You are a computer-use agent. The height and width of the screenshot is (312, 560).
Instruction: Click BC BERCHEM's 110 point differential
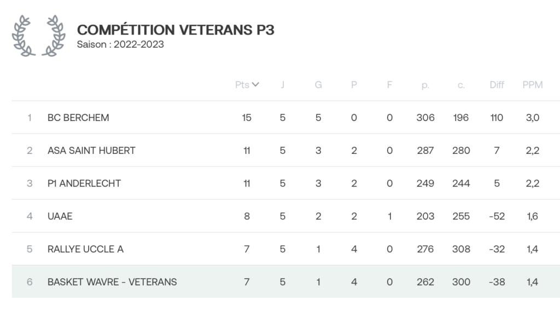click(497, 118)
